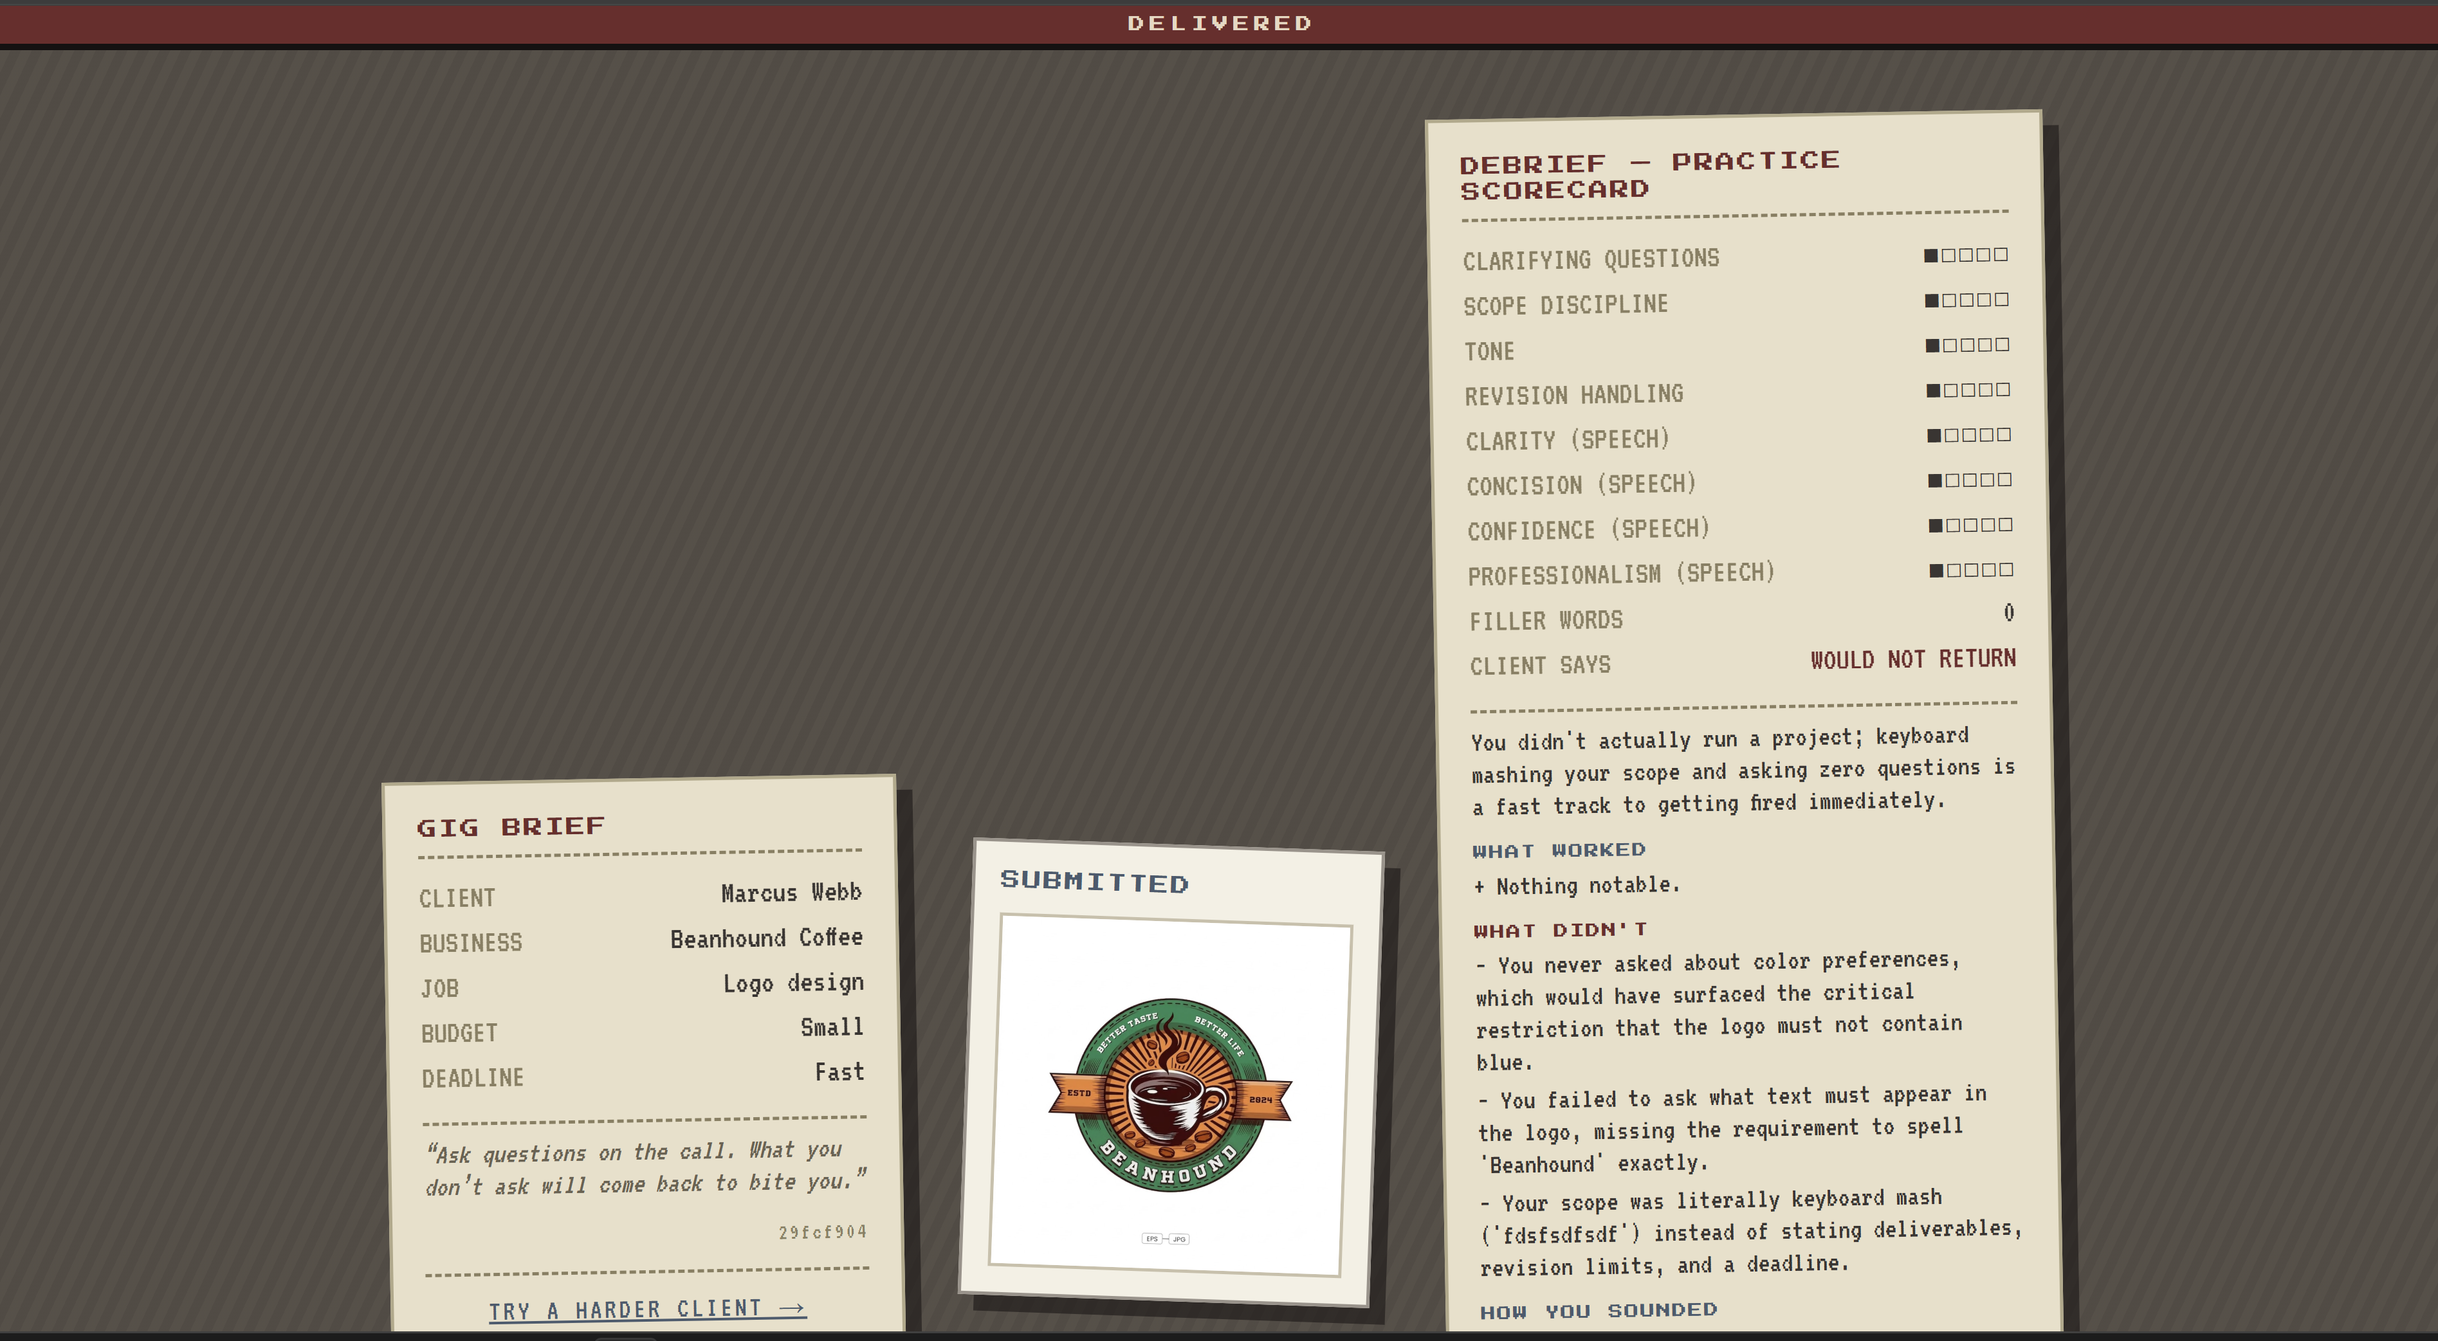The image size is (2438, 1341).
Task: Click the feedback about spelling 'Beanhound' exactly
Action: (1733, 1130)
